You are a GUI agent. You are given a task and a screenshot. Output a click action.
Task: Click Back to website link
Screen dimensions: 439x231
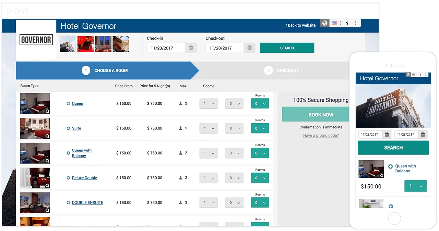[300, 25]
